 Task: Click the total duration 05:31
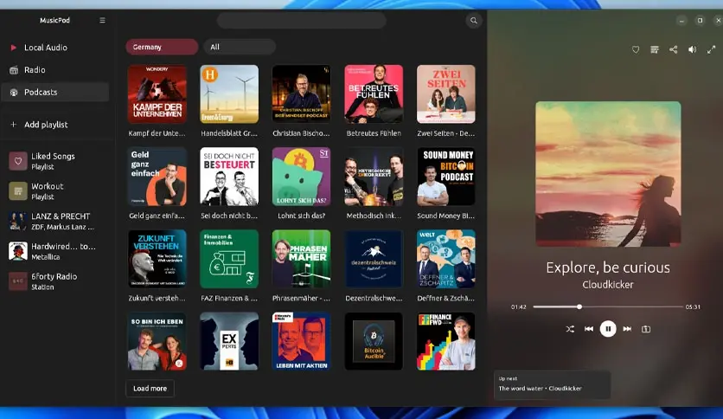point(693,306)
